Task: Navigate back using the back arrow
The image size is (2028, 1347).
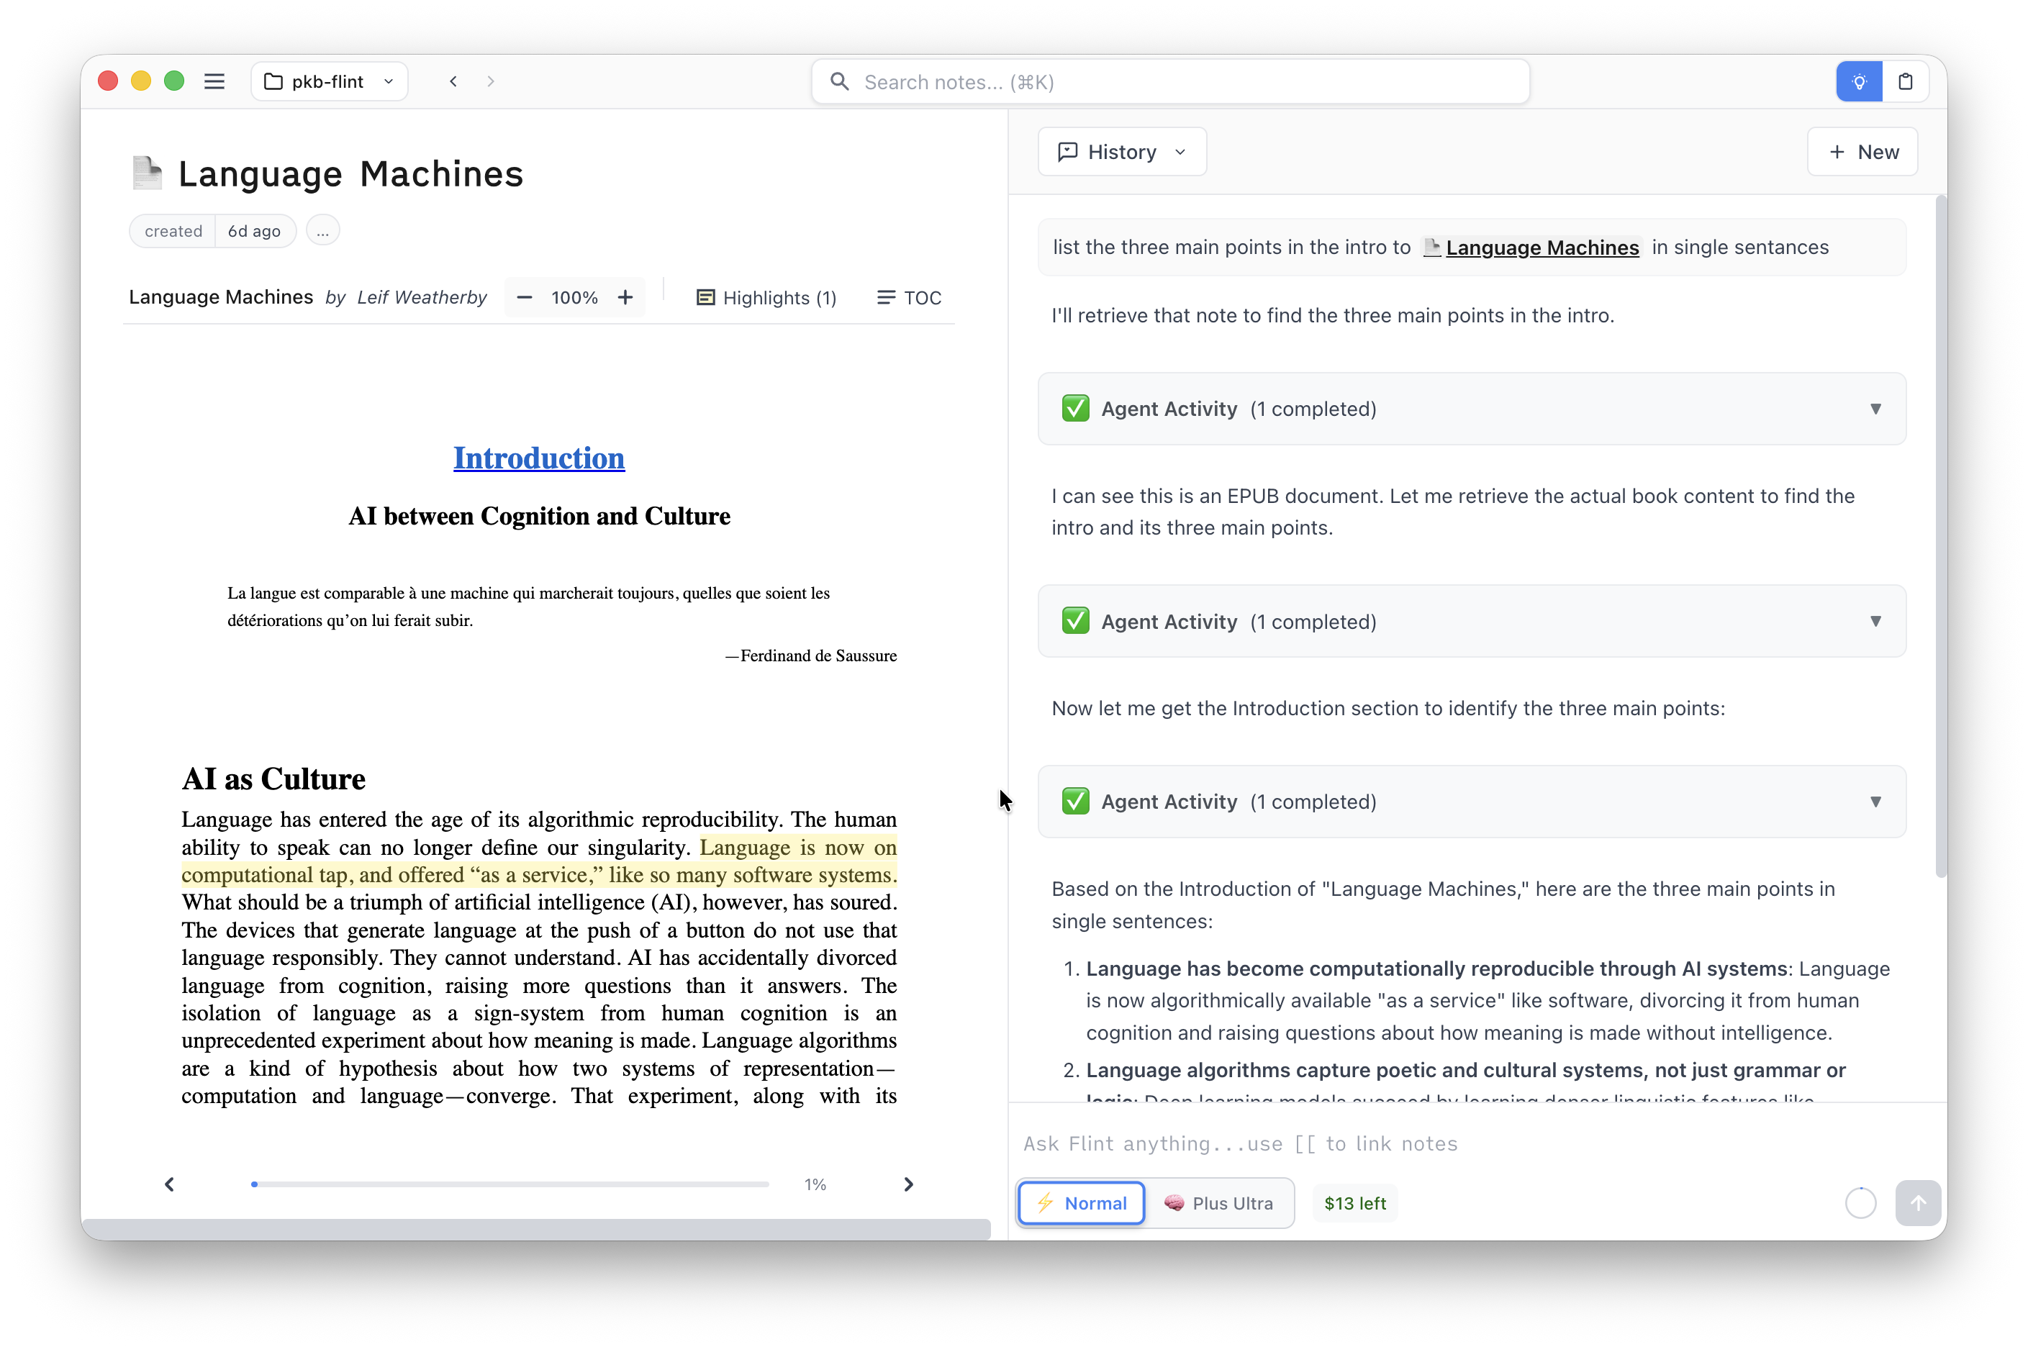Action: click(x=453, y=81)
